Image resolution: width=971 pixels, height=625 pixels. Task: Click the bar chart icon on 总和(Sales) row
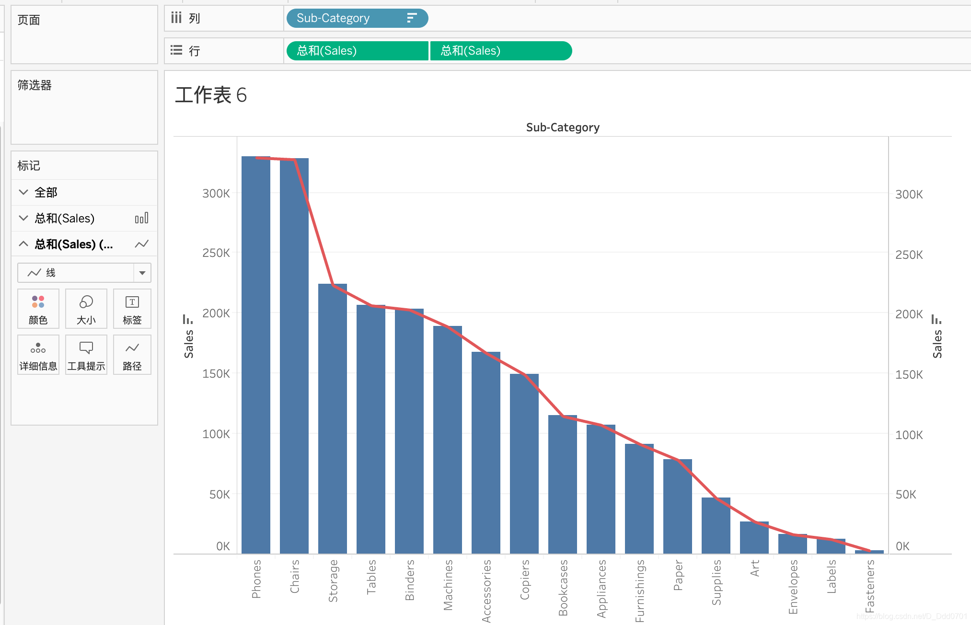[142, 218]
